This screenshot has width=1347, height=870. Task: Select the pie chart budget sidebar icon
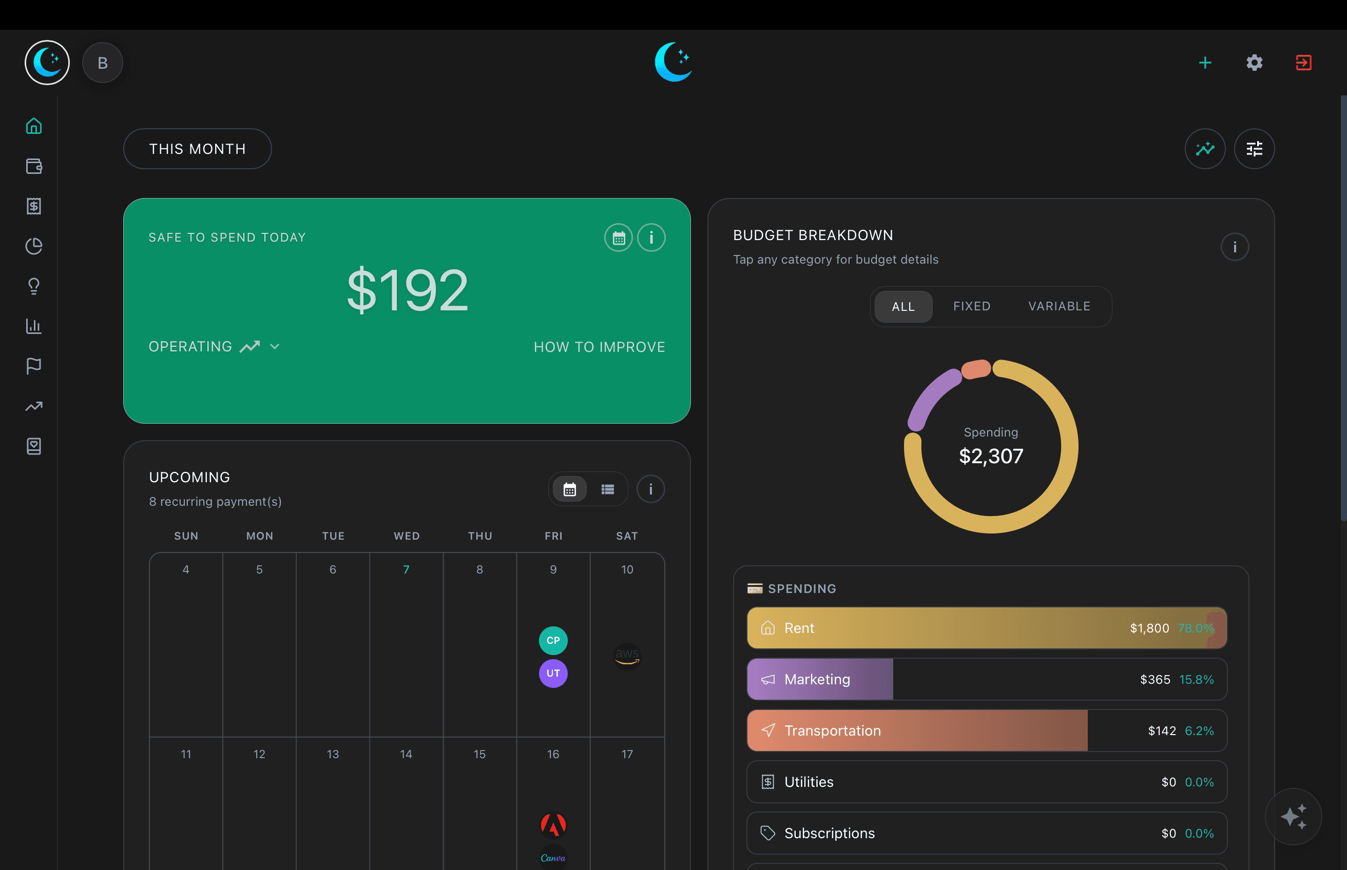pos(34,246)
